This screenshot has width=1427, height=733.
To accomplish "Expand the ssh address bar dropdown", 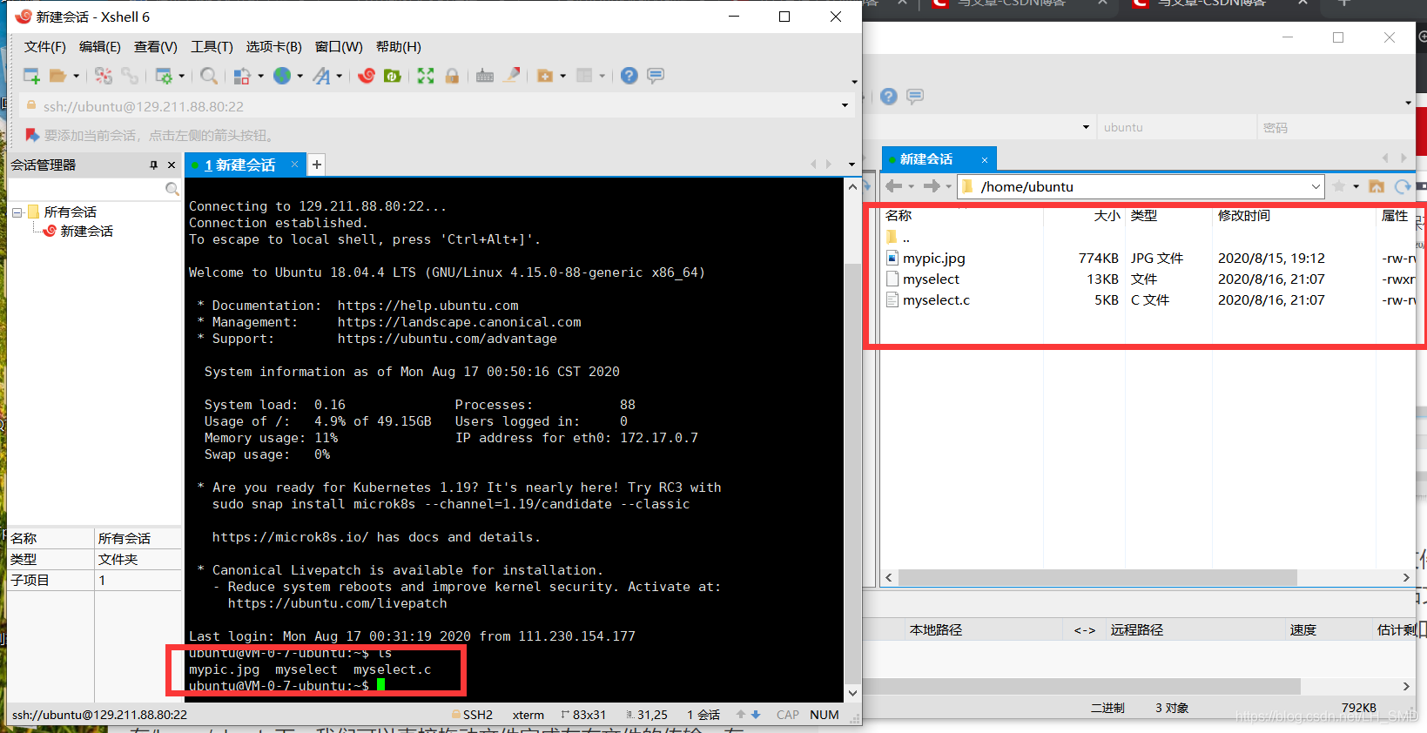I will point(845,106).
